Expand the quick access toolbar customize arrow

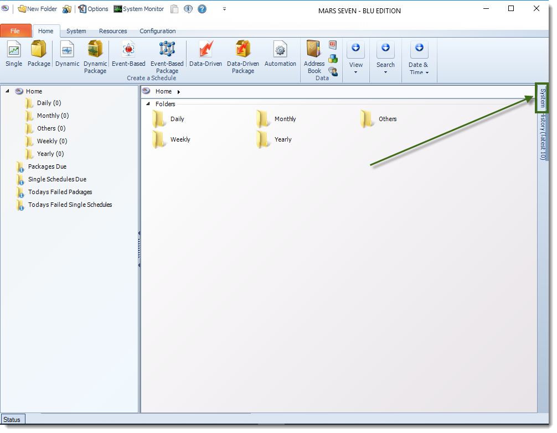[224, 9]
